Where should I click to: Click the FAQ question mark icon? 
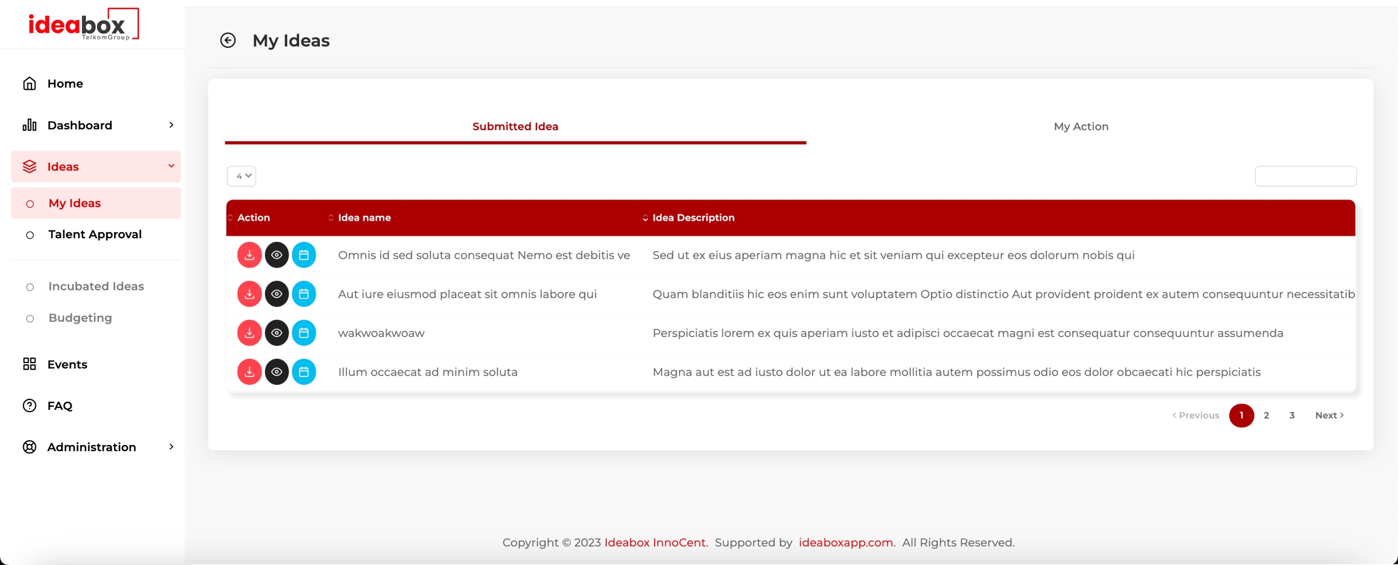29,406
